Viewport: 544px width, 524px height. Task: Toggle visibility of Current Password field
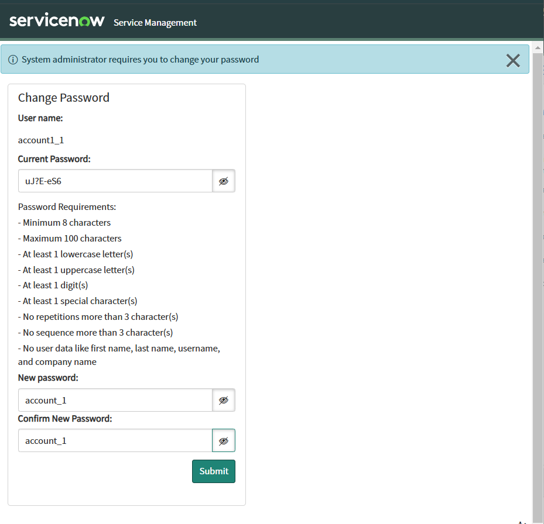(224, 181)
